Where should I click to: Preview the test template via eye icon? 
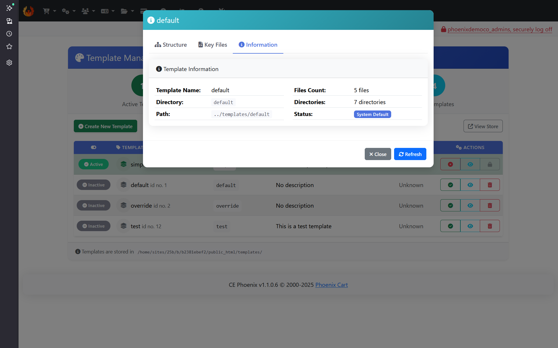pyautogui.click(x=470, y=226)
